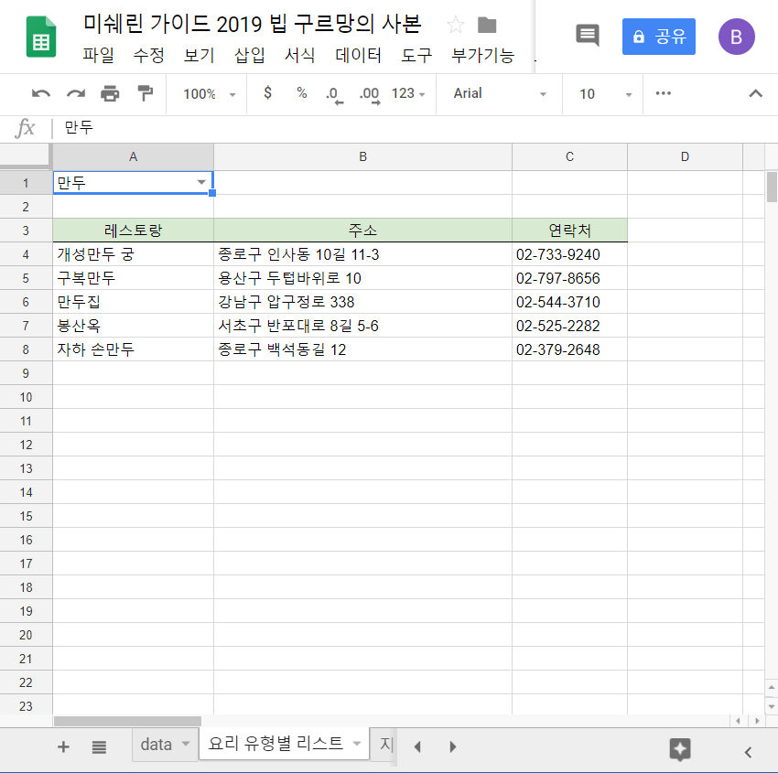
Task: Format as currency with dollar button
Action: click(x=267, y=93)
